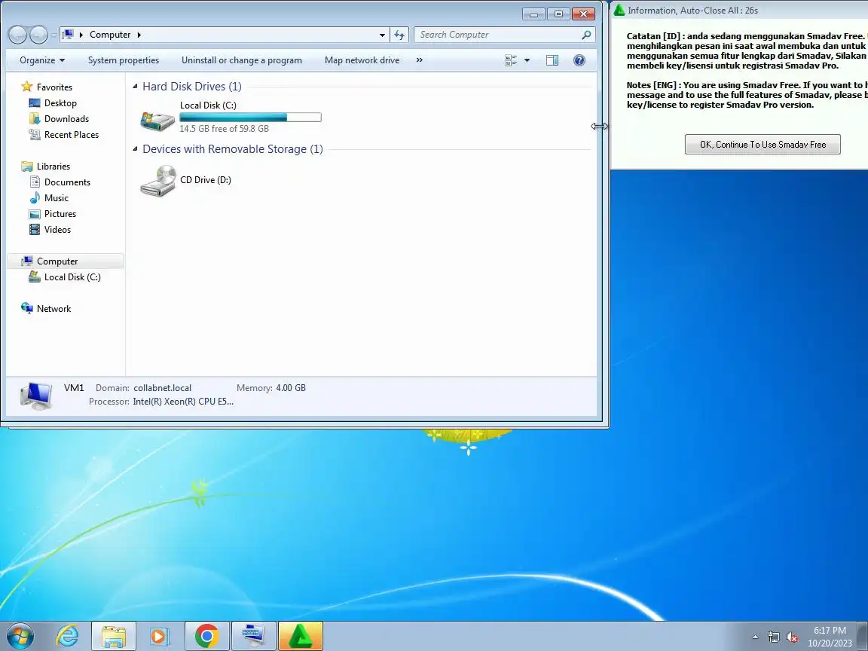Screen dimensions: 868x651
Task: Select Favorites in navigation pane
Action: [54, 87]
